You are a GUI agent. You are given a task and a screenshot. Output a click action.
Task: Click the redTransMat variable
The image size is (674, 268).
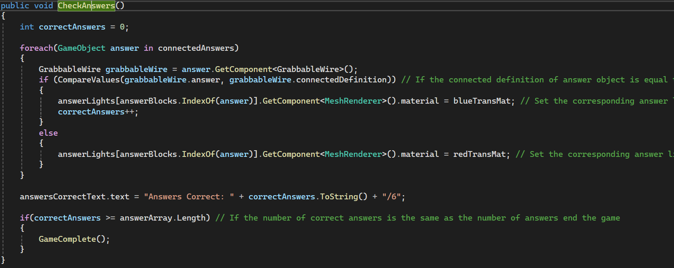click(x=479, y=154)
